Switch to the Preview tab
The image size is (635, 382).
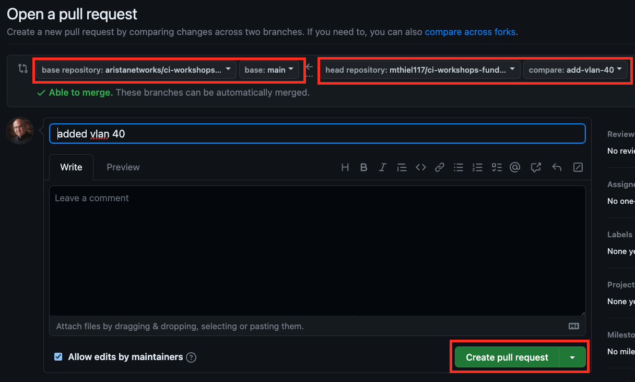(x=123, y=167)
